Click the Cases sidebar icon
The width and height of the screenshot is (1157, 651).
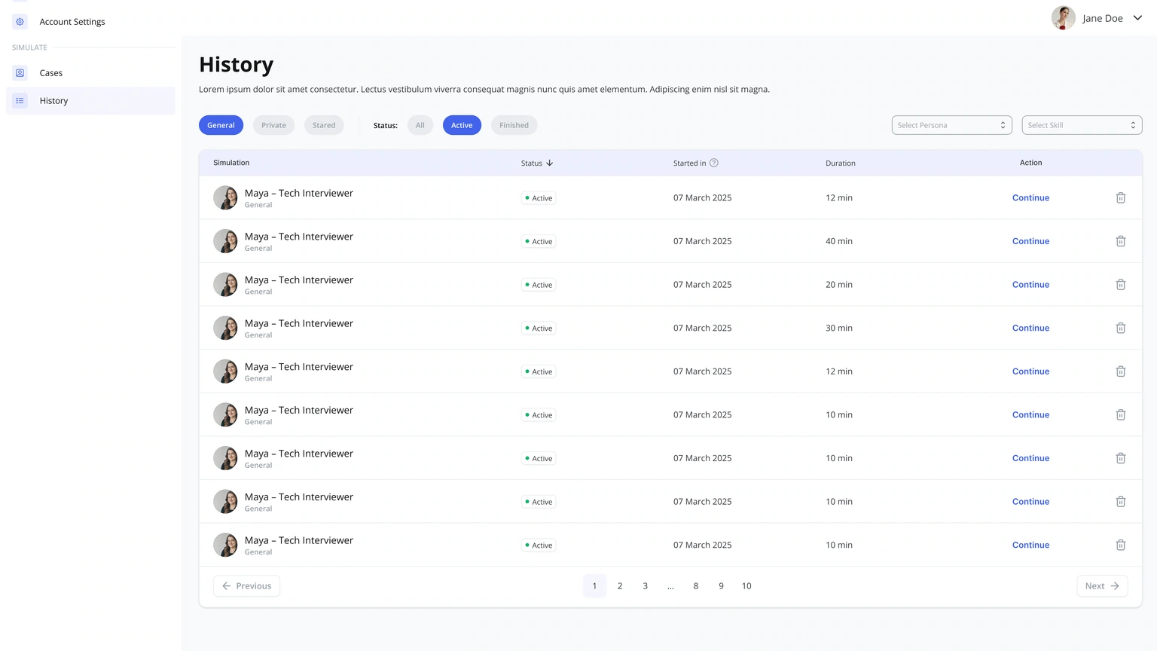click(x=20, y=73)
